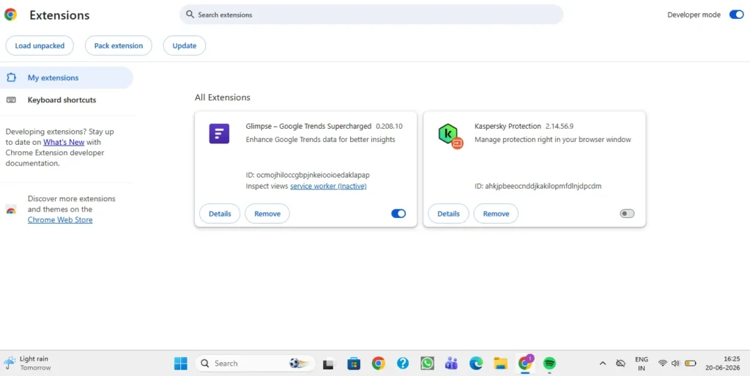The height and width of the screenshot is (376, 750).
Task: Click the Kaspersky ID text ahkjpbeeocnddjkakilopmfdlnjdpcdm
Action: tap(543, 186)
